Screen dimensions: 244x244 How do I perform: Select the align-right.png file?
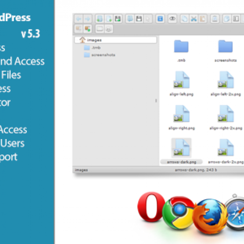pyautogui.click(x=181, y=118)
